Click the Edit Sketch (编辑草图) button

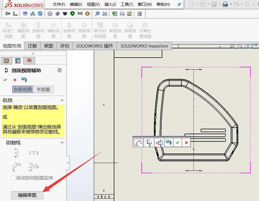click(27, 195)
